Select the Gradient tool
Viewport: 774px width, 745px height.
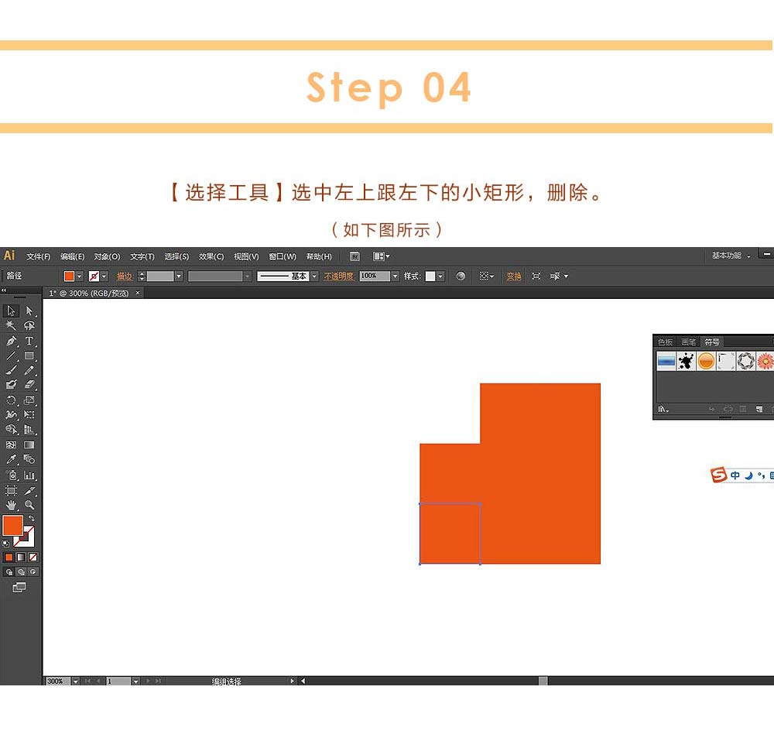pyautogui.click(x=29, y=445)
